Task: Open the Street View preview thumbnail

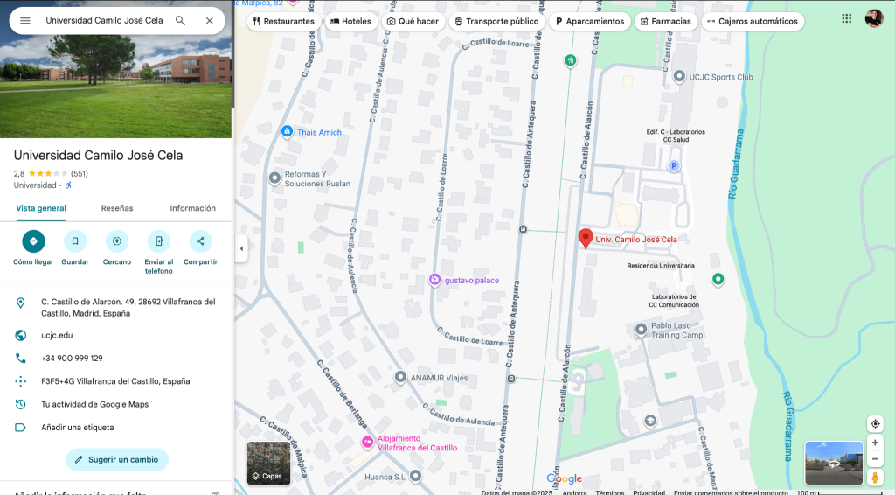Action: coord(833,463)
